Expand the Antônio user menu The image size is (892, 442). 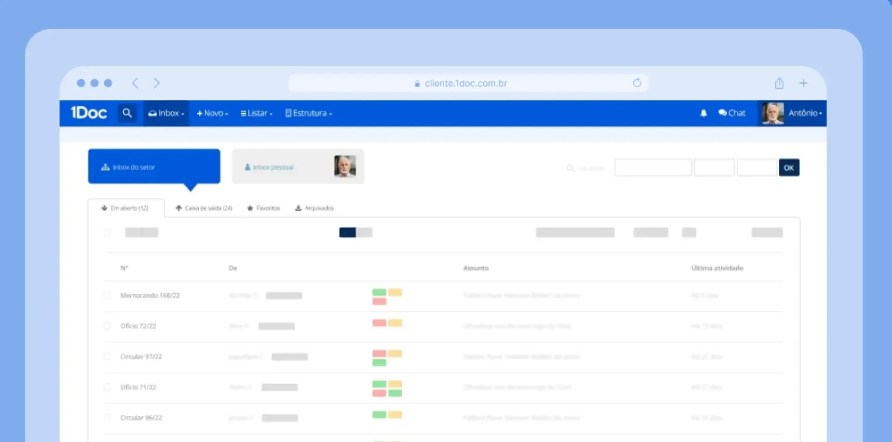tap(805, 113)
